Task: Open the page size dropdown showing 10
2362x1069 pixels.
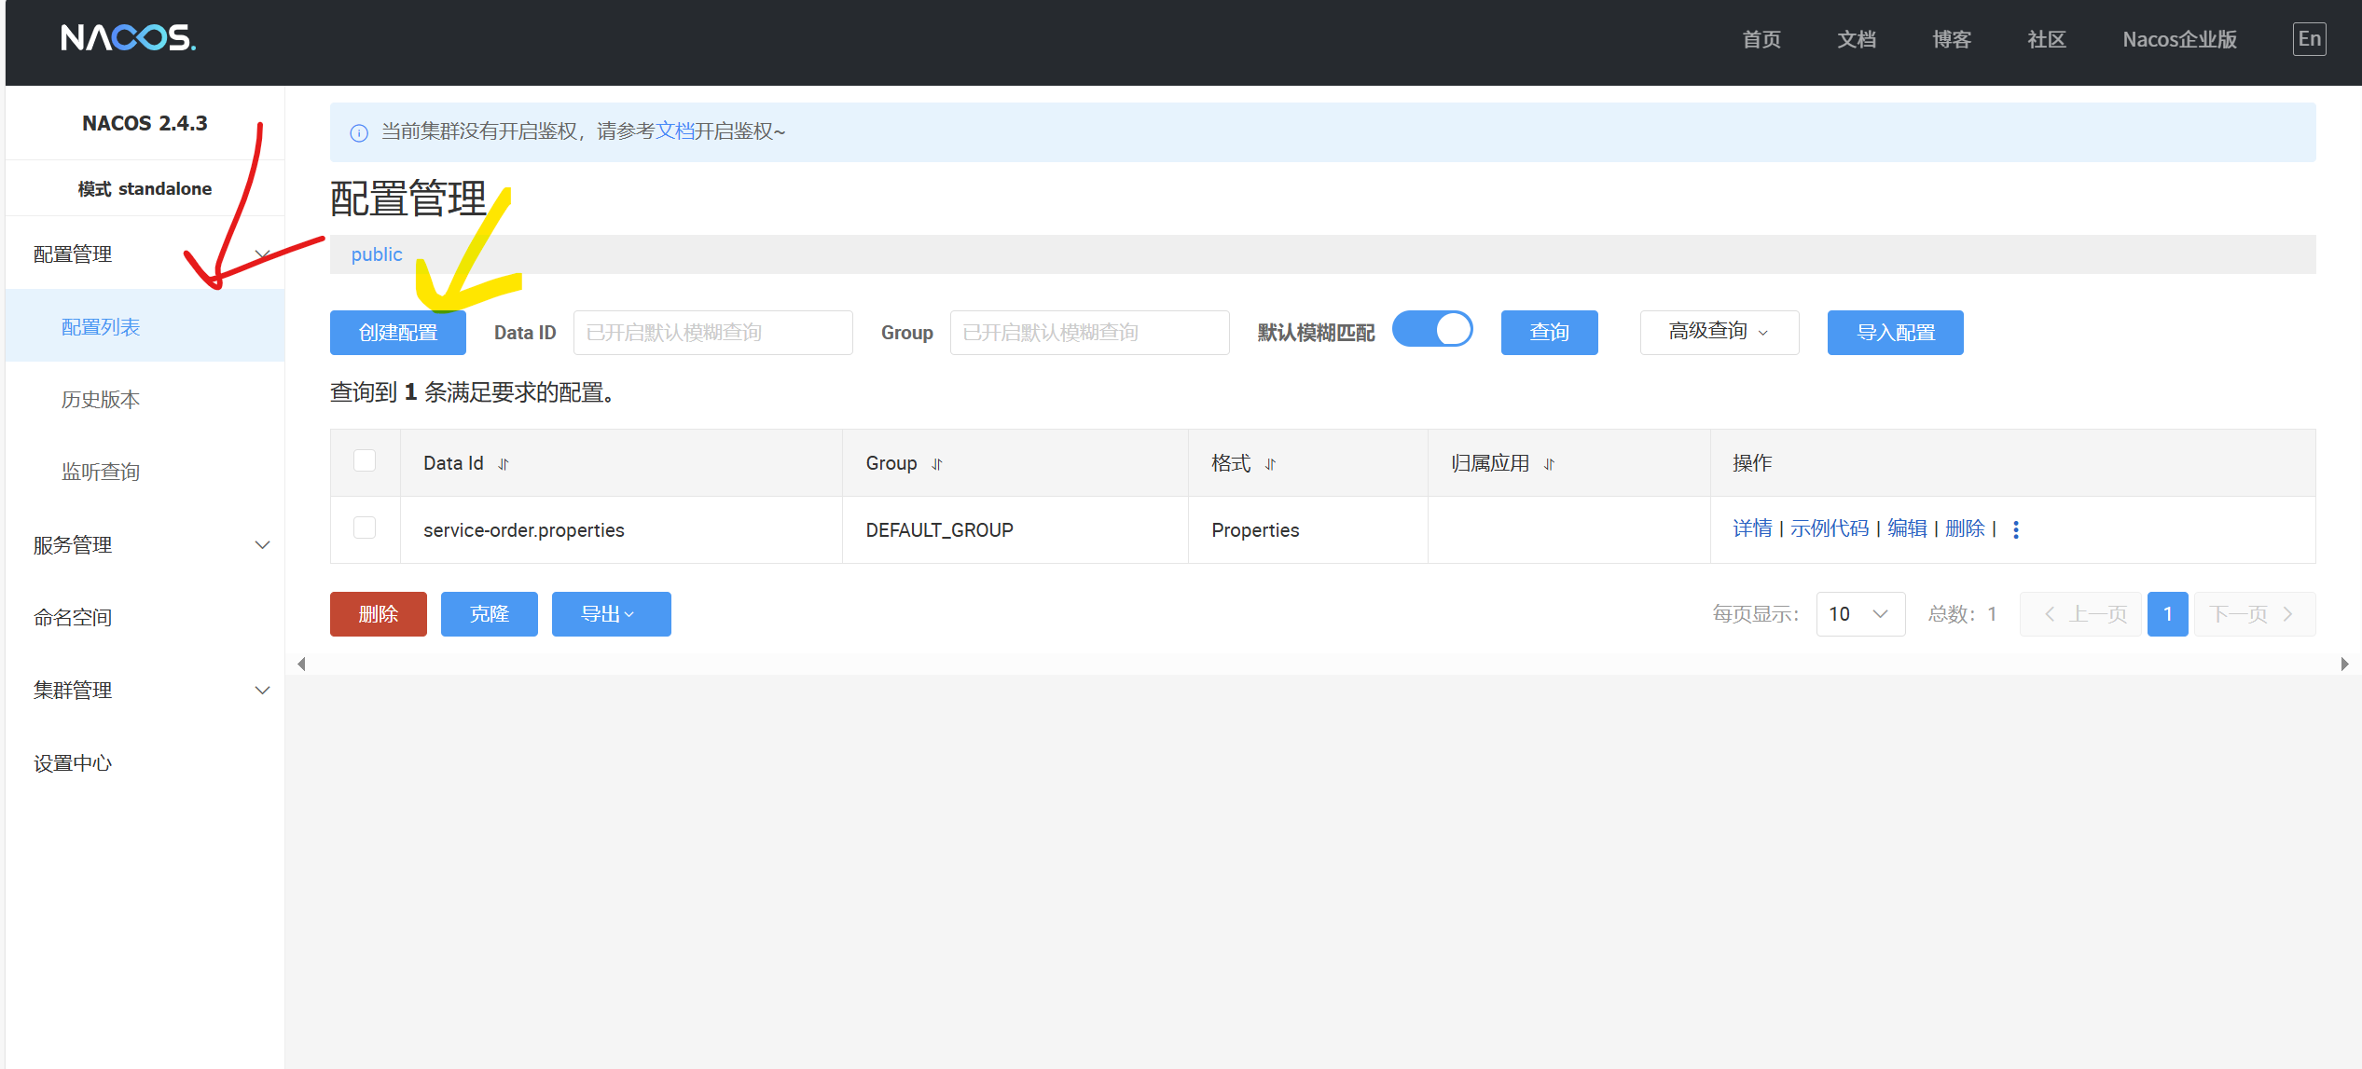Action: click(x=1860, y=614)
